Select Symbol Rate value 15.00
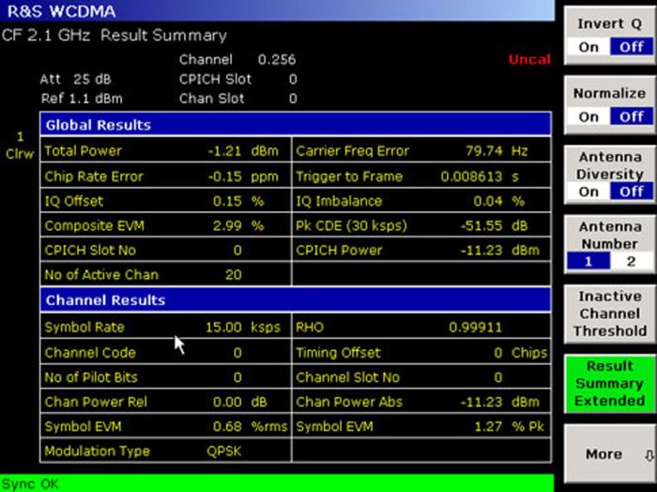The width and height of the screenshot is (657, 492). [x=223, y=327]
